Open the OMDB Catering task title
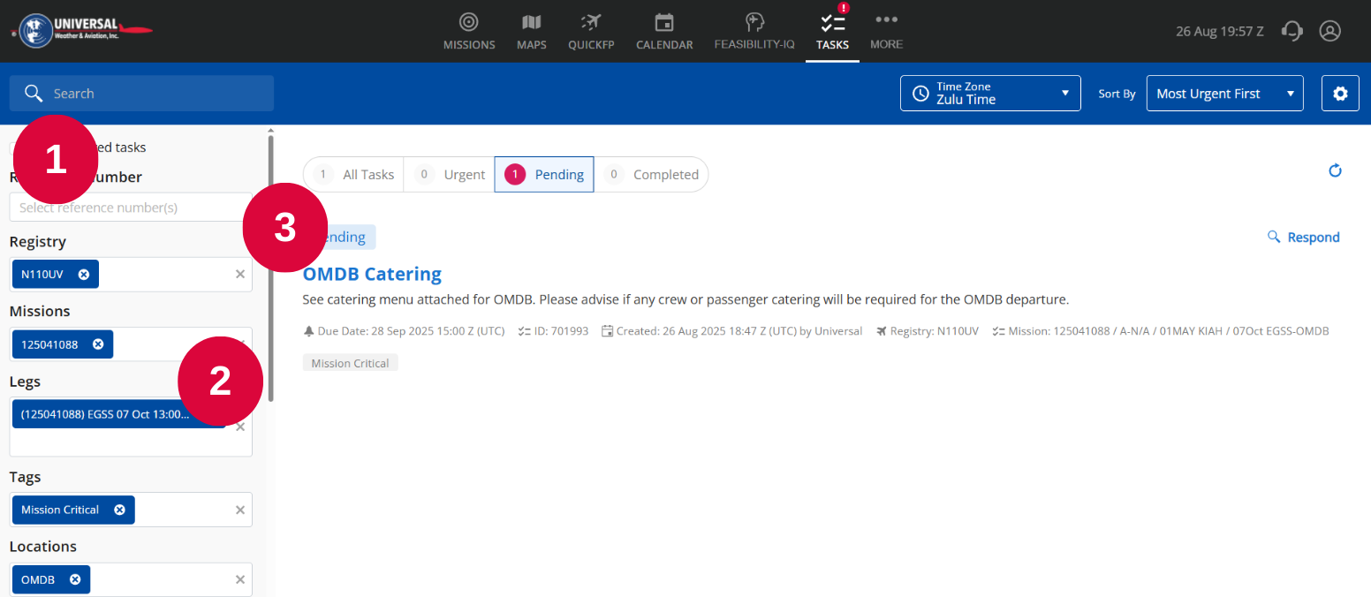 (x=372, y=274)
